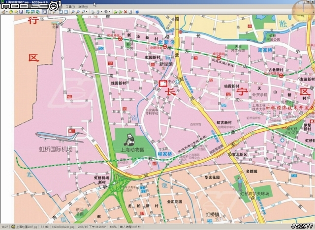Click the first blue framed-picture icon
315x230 pixels.
[61, 12]
